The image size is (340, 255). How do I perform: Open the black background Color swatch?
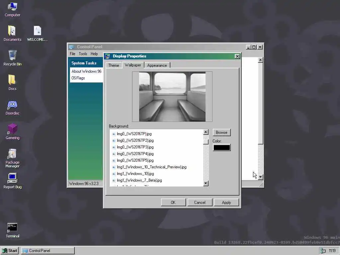[221, 147]
